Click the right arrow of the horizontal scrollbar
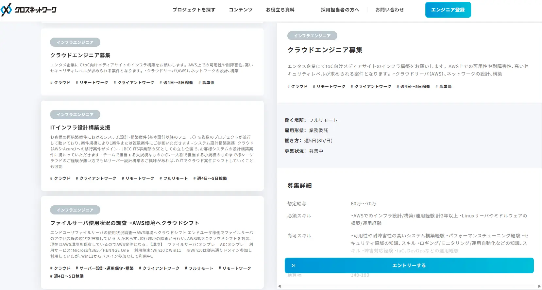The height and width of the screenshot is (290, 542). coord(539,286)
